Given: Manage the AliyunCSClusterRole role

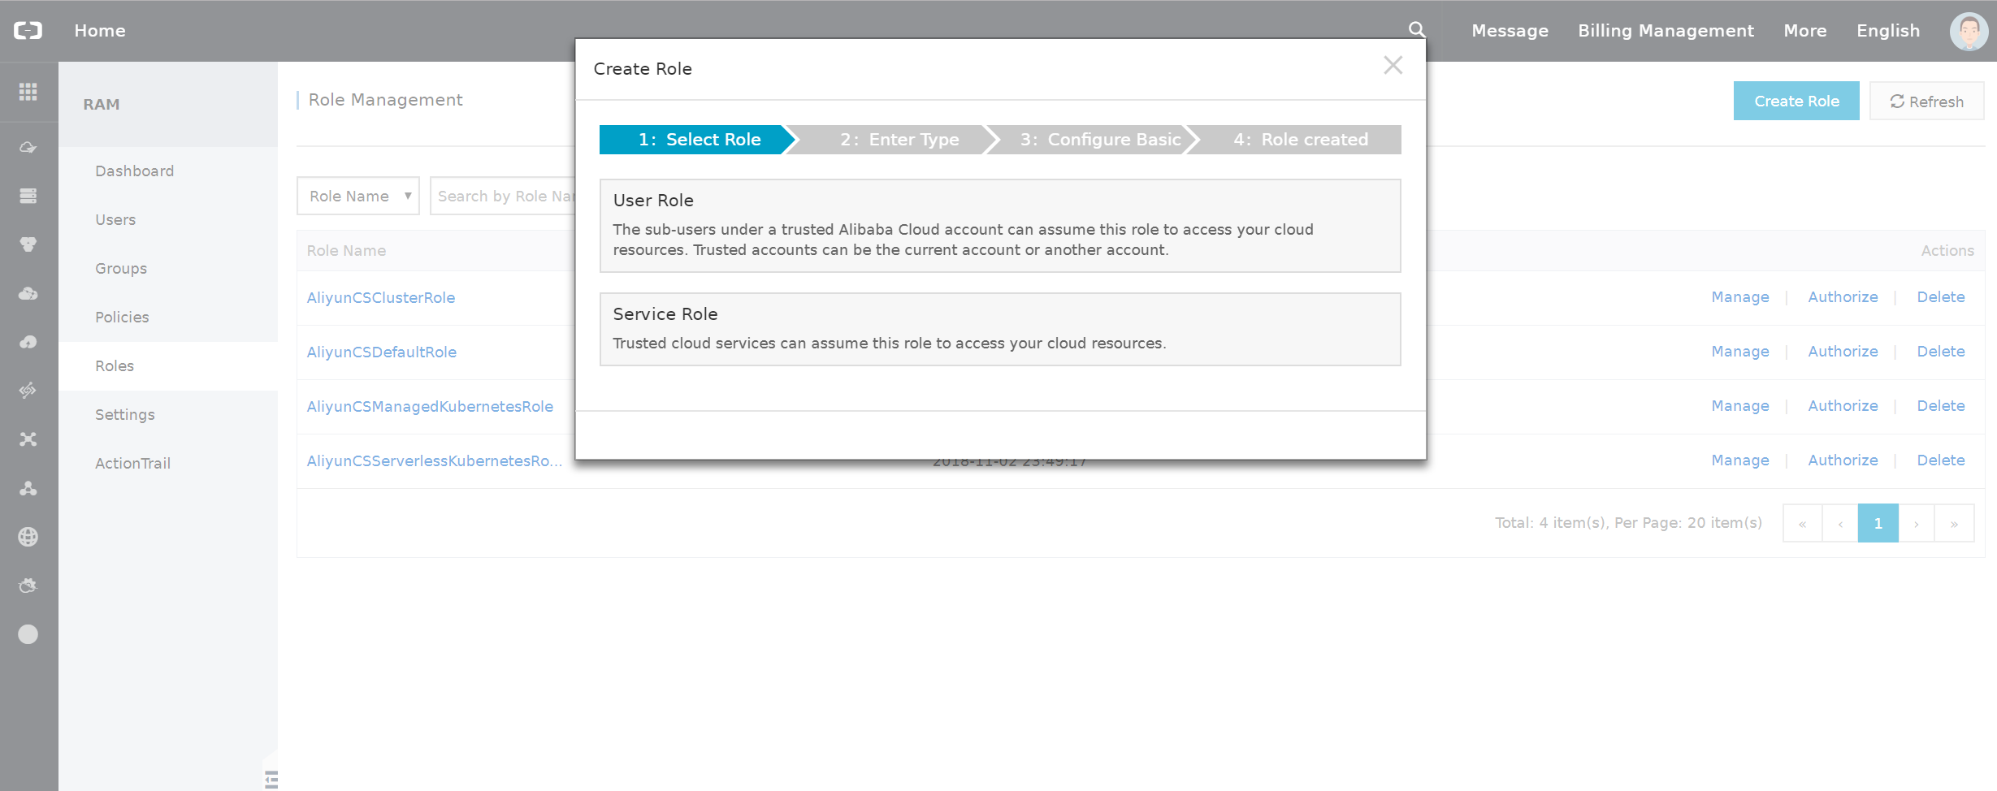Looking at the screenshot, I should point(1740,297).
